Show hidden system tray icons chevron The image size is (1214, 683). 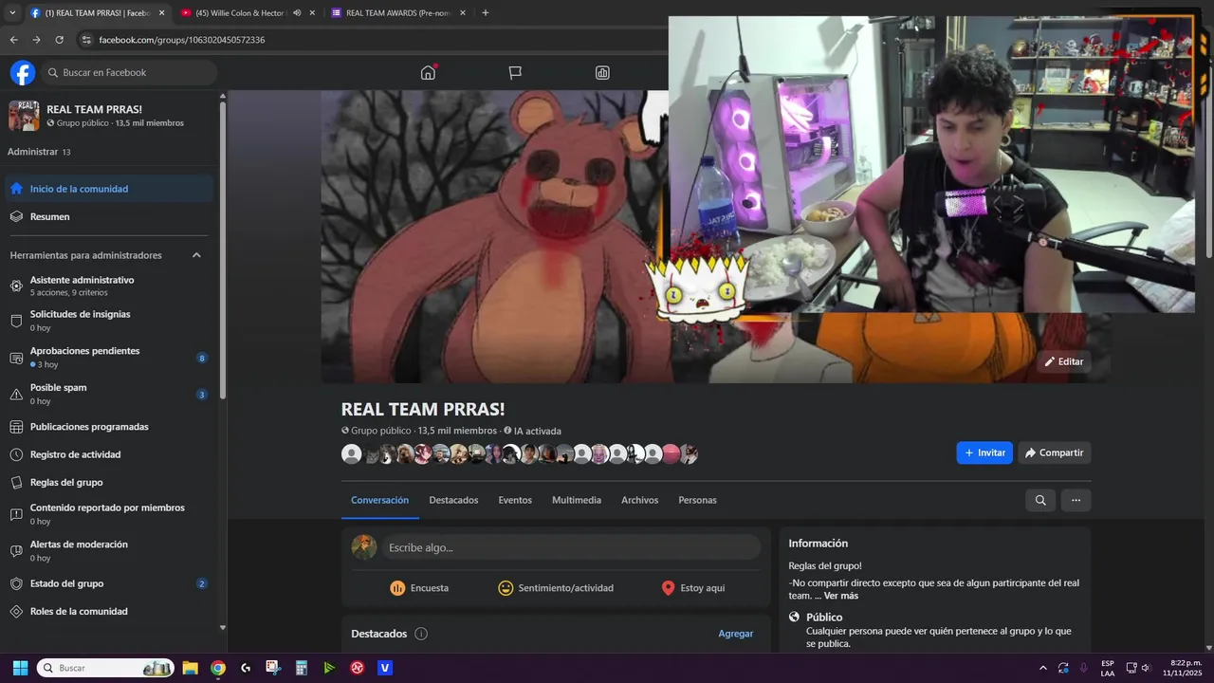coord(1043,668)
